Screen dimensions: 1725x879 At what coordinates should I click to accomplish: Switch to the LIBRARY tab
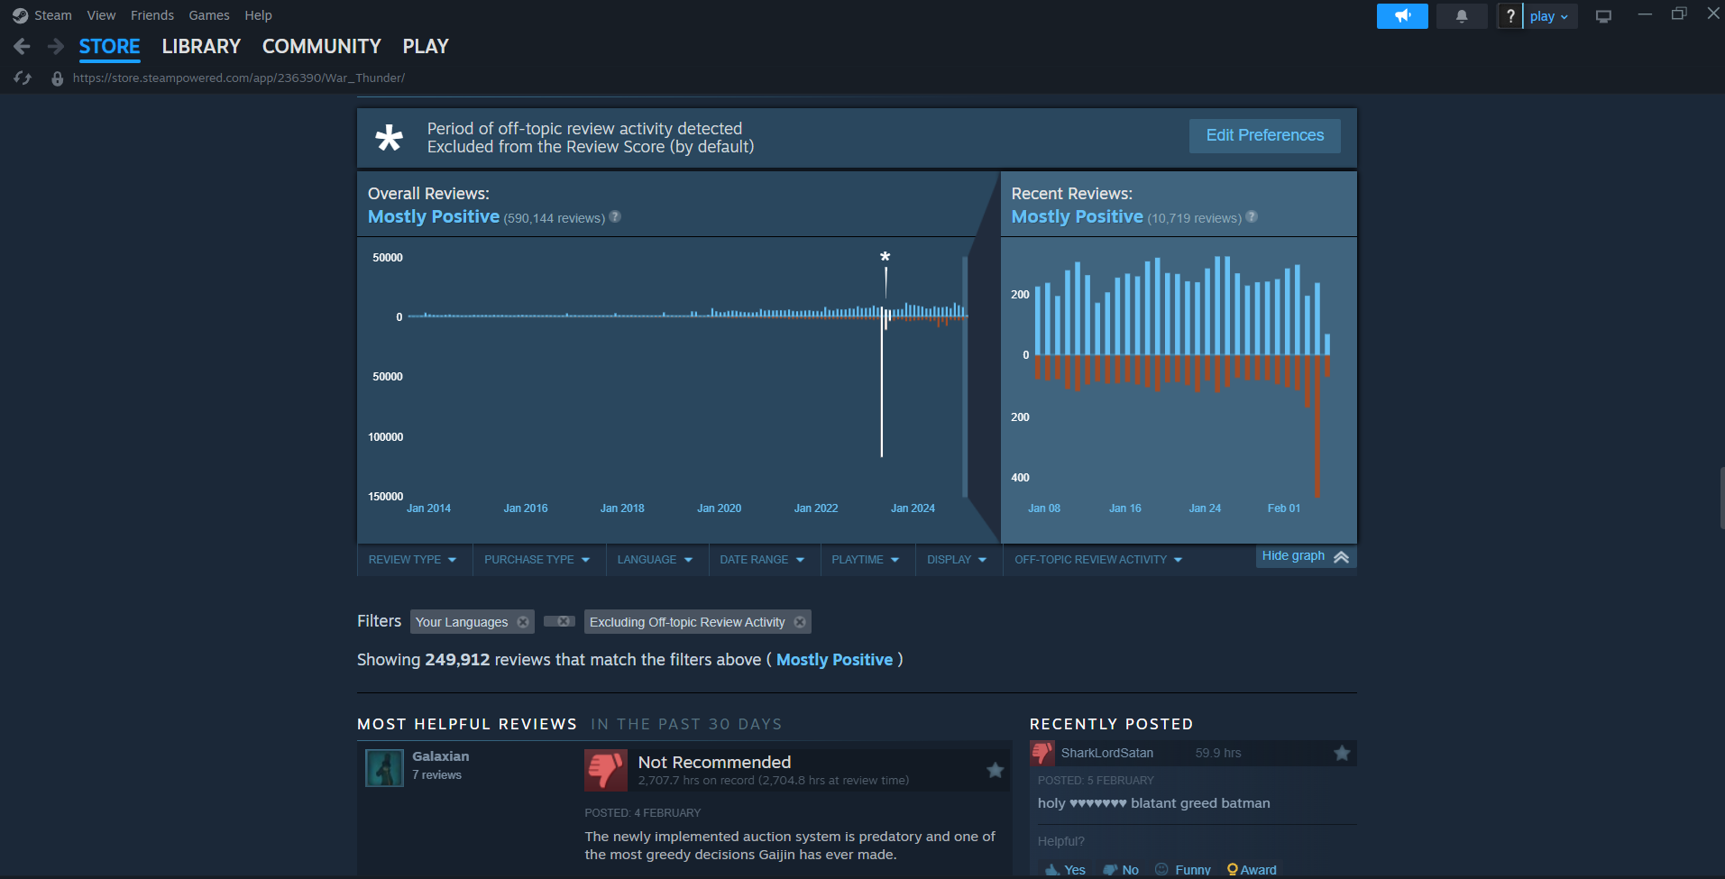[201, 46]
